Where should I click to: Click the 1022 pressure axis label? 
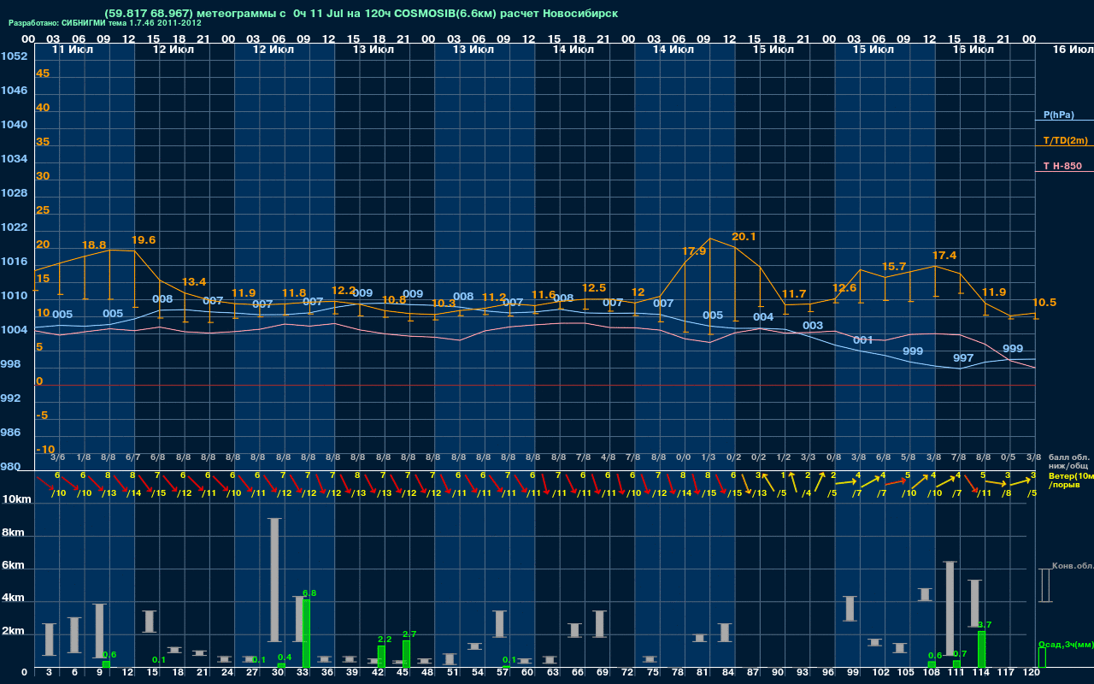point(14,227)
